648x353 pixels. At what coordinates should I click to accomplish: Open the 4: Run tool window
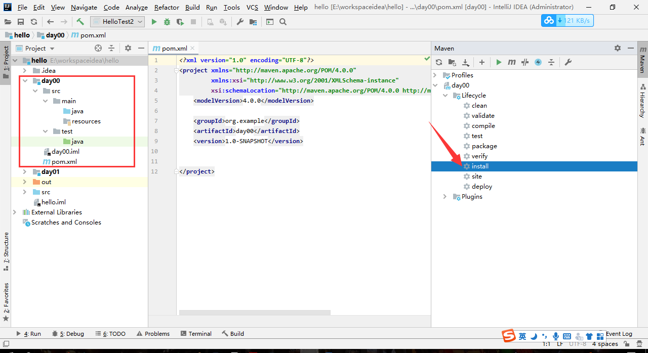29,334
